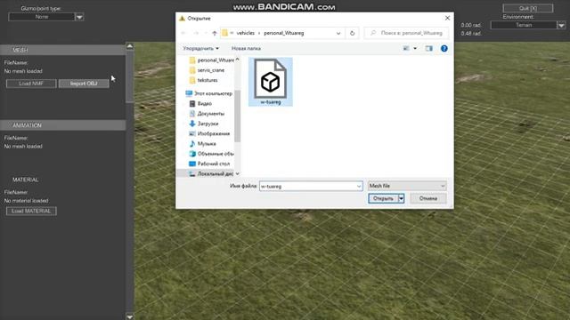The height and width of the screenshot is (320, 570).
Task: Open the Изображения folder
Action: [x=209, y=133]
